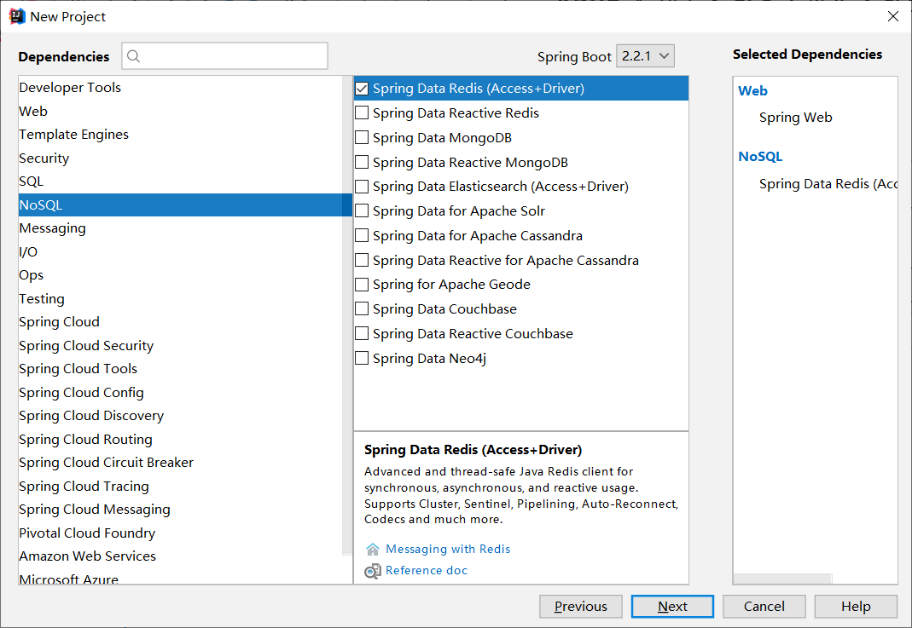
Task: Open Amazon Web Services category
Action: [181, 556]
